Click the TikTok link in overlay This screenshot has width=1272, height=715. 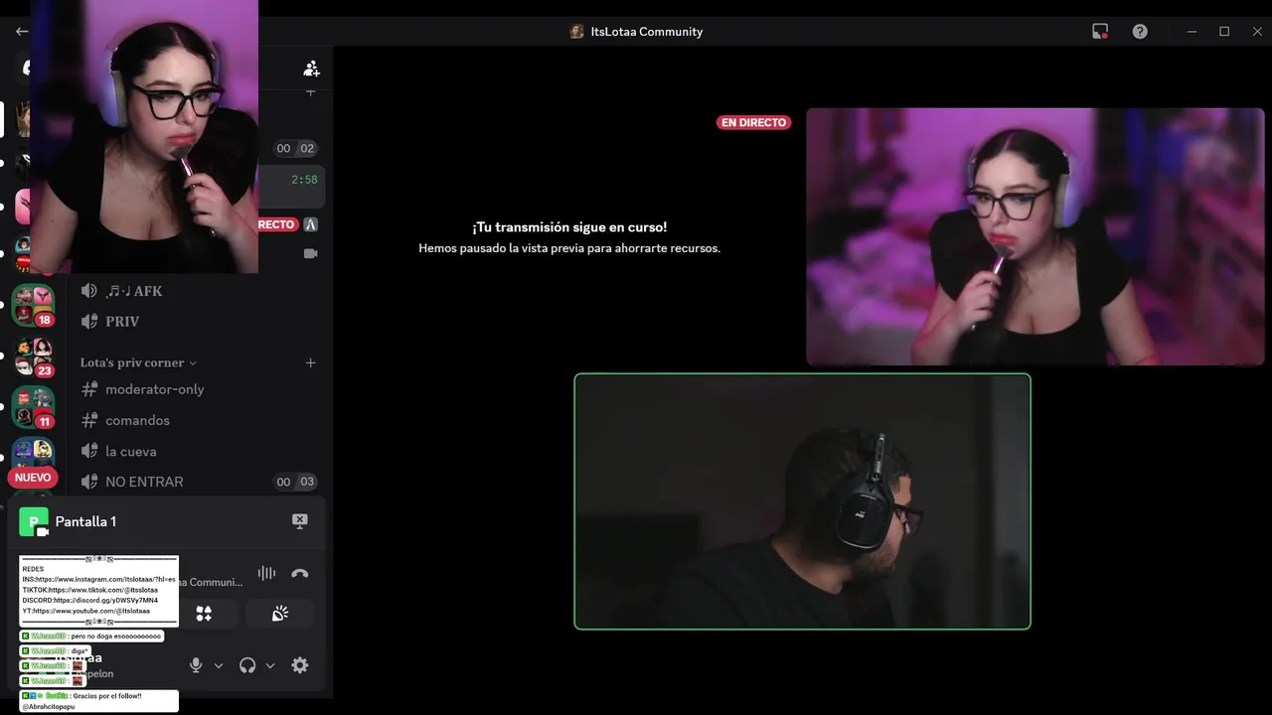coord(89,590)
